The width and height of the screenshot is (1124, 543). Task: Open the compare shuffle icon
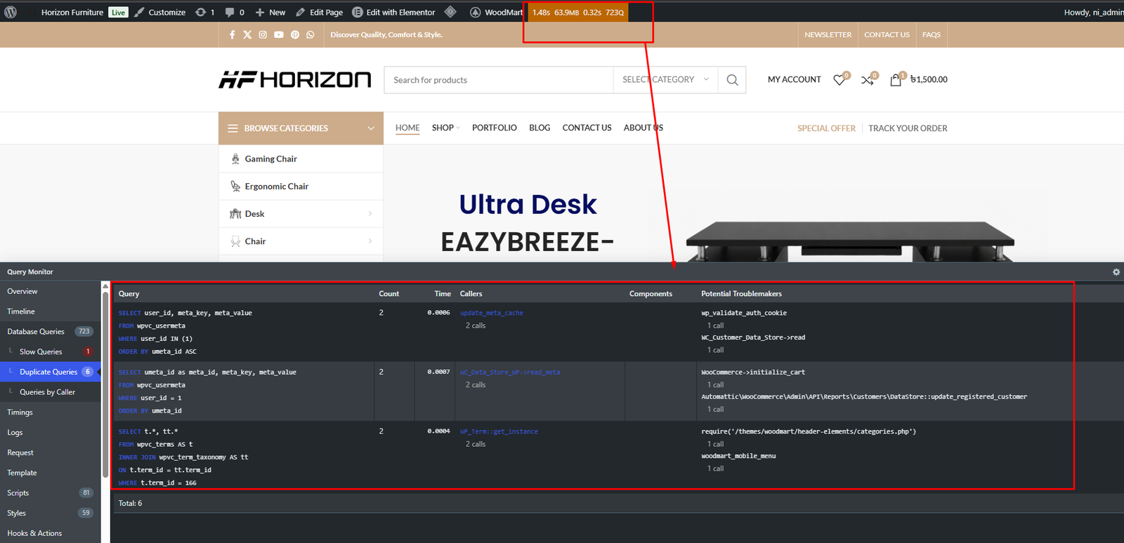click(868, 80)
